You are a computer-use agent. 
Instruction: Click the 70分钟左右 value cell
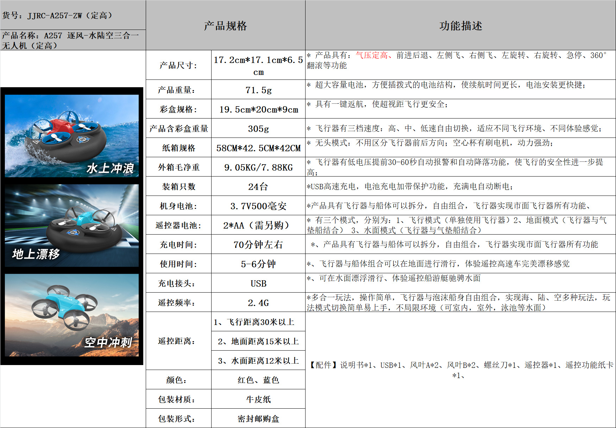click(258, 244)
